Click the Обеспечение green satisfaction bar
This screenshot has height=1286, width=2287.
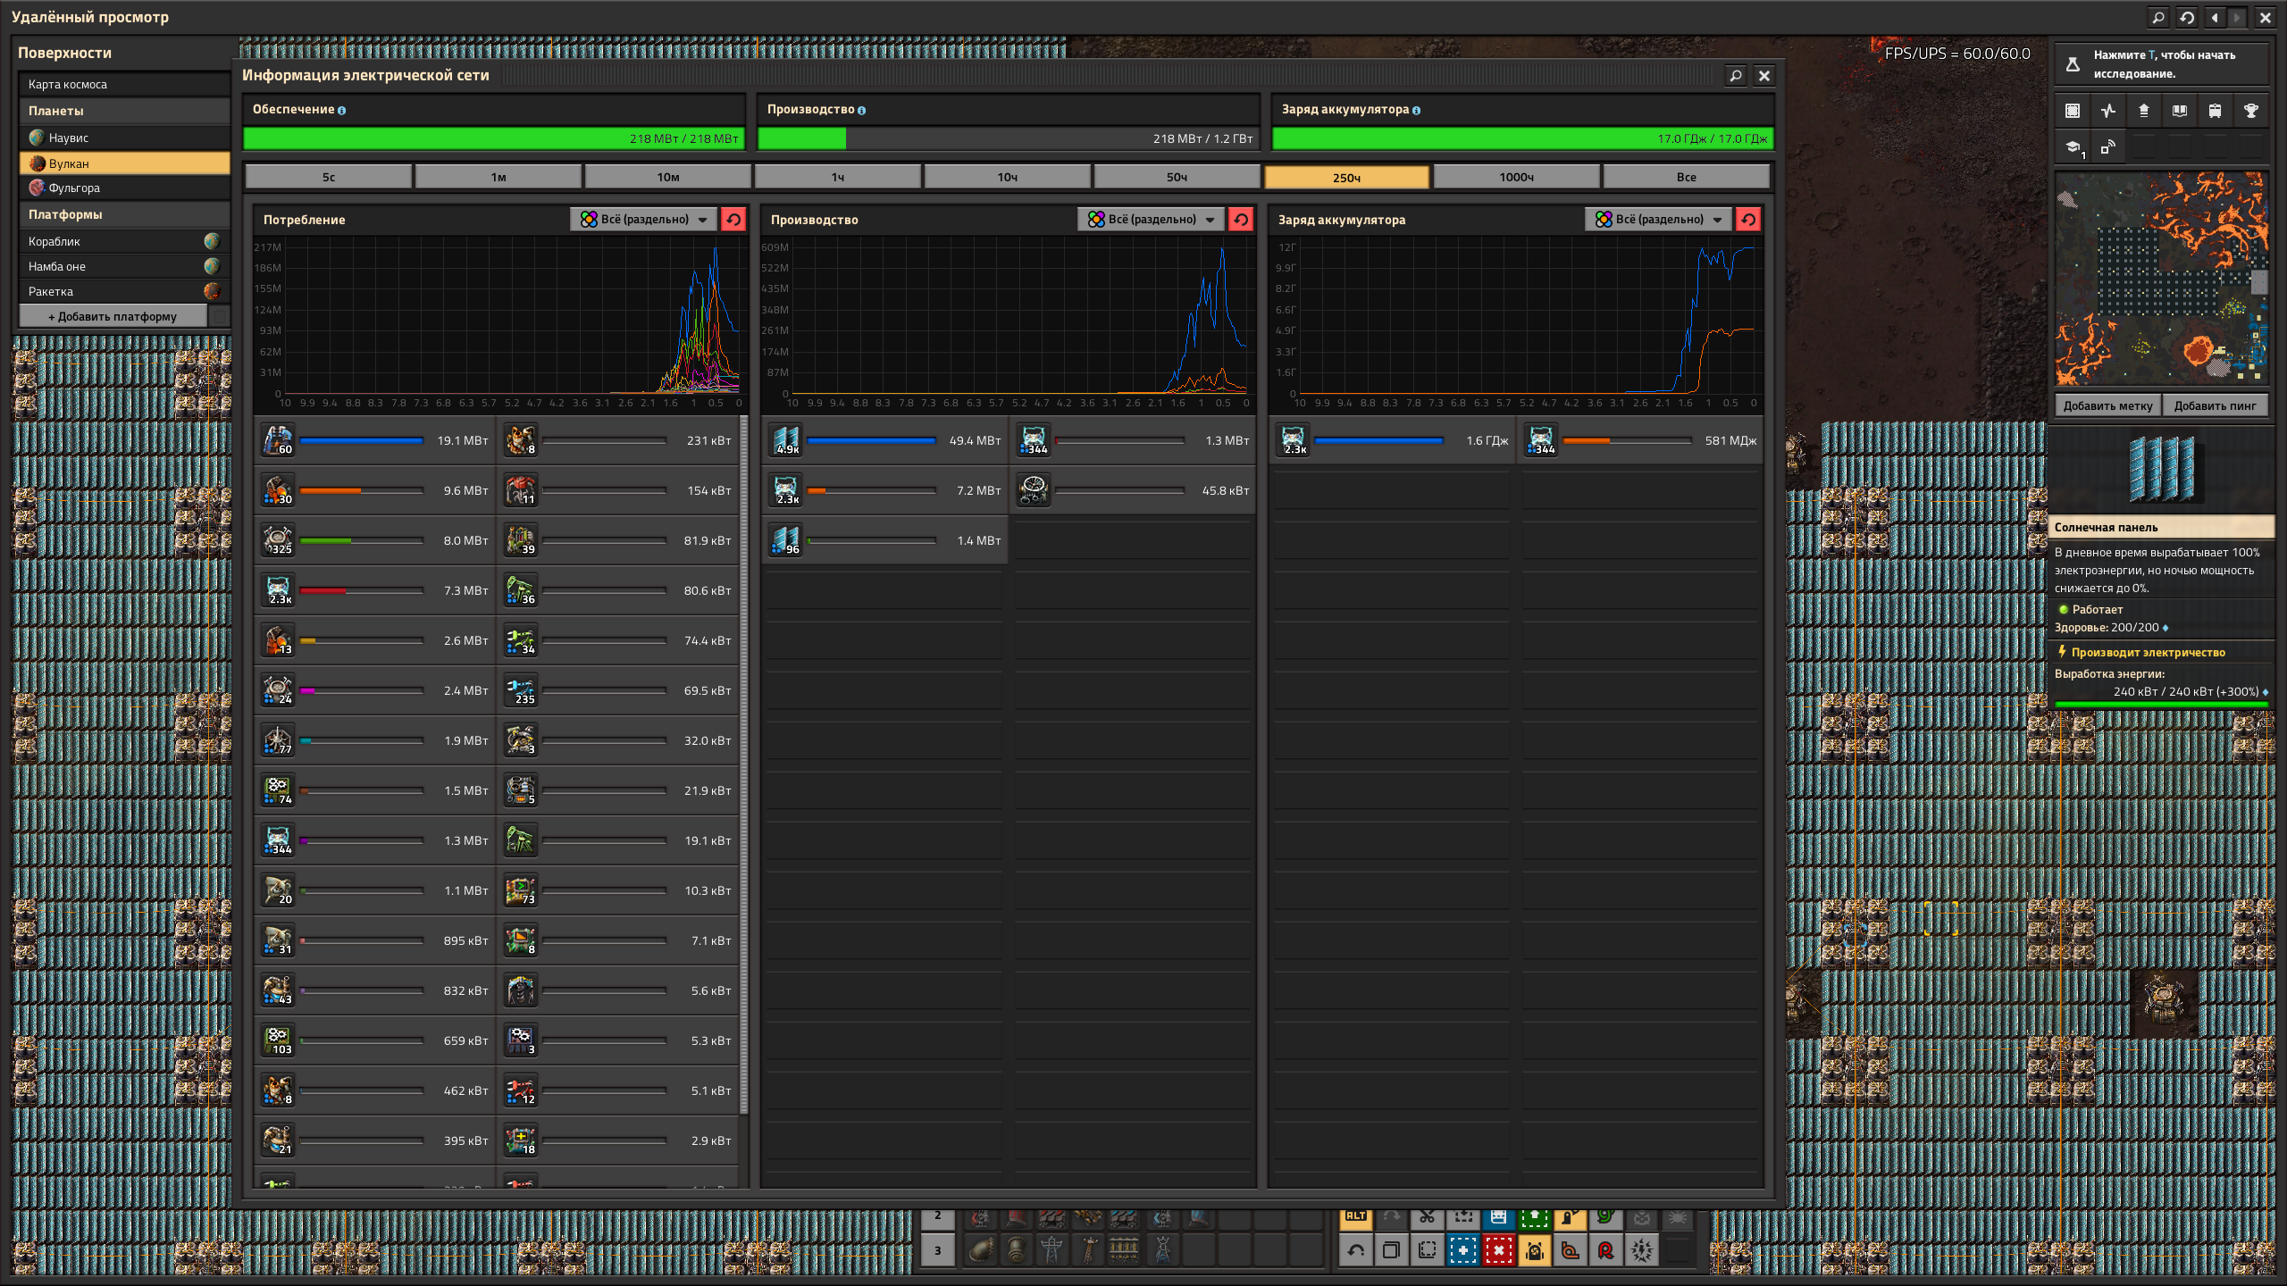493,138
